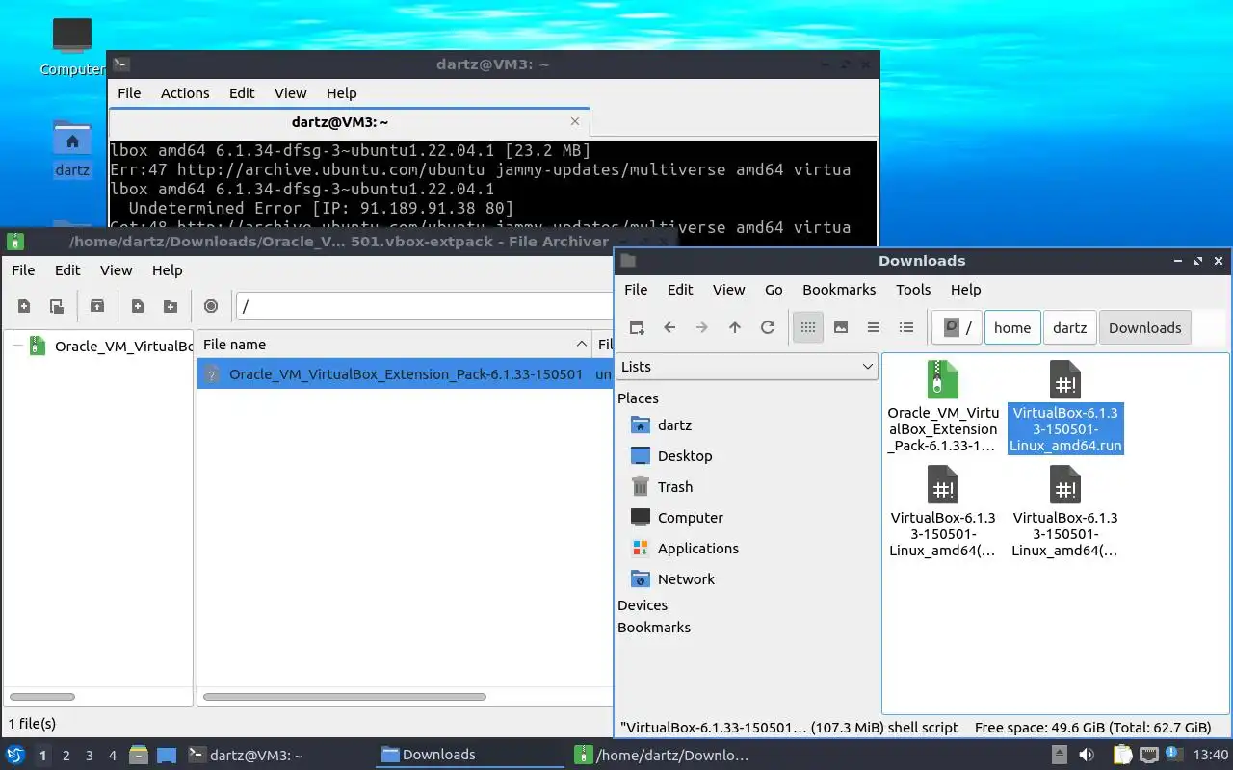Image resolution: width=1233 pixels, height=770 pixels.
Task: Click the add files icon in File Archiver
Action: (138, 306)
